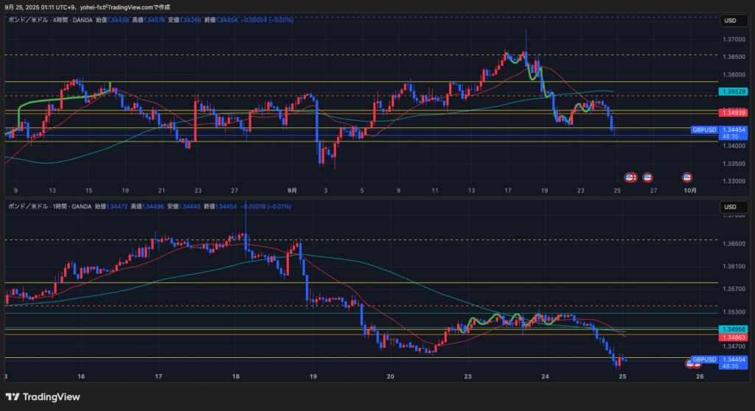755x411 pixels.
Task: Open USD currency selector on upper chart
Action: coord(733,21)
